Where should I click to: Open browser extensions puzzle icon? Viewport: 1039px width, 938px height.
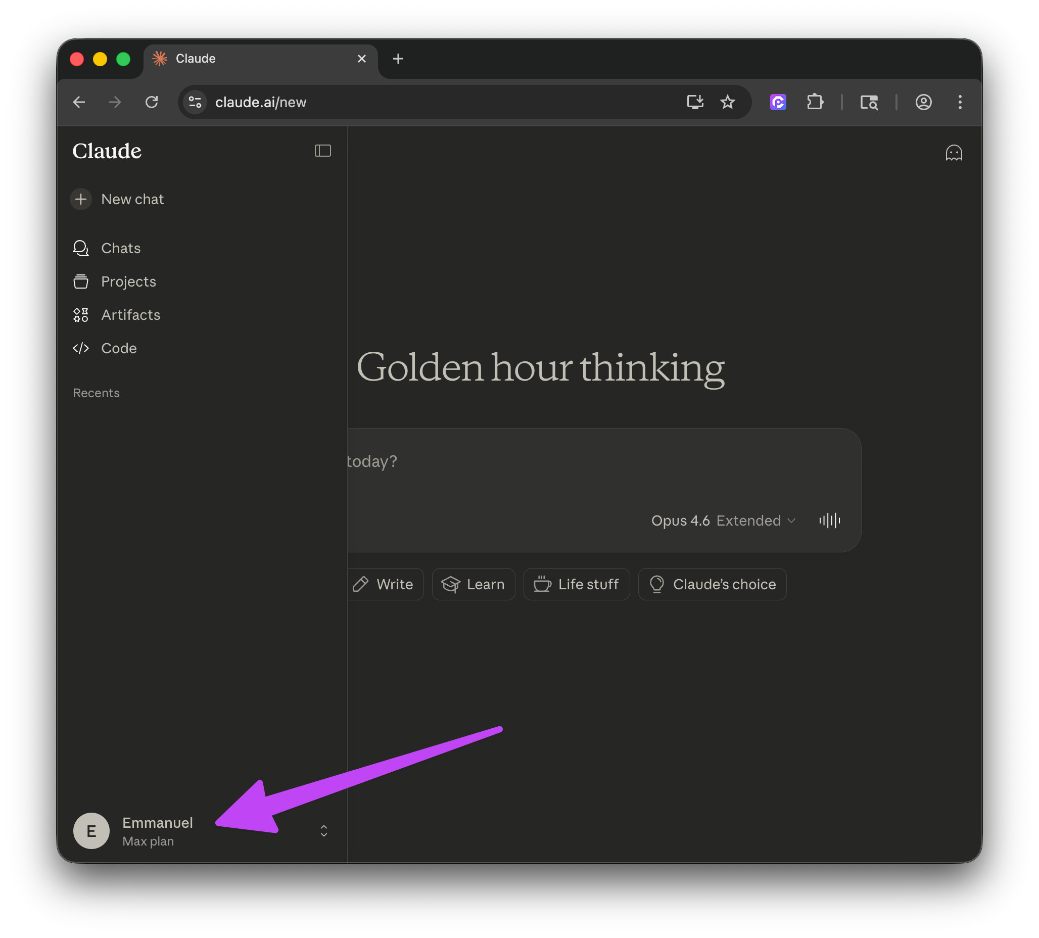pyautogui.click(x=815, y=102)
